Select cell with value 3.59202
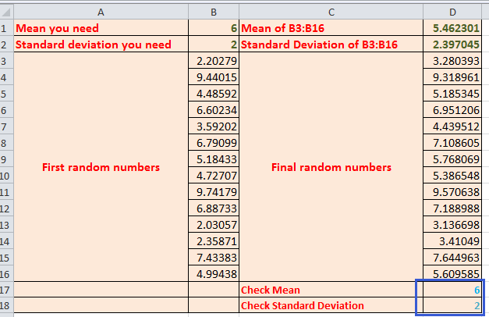489x317 pixels. 214,126
